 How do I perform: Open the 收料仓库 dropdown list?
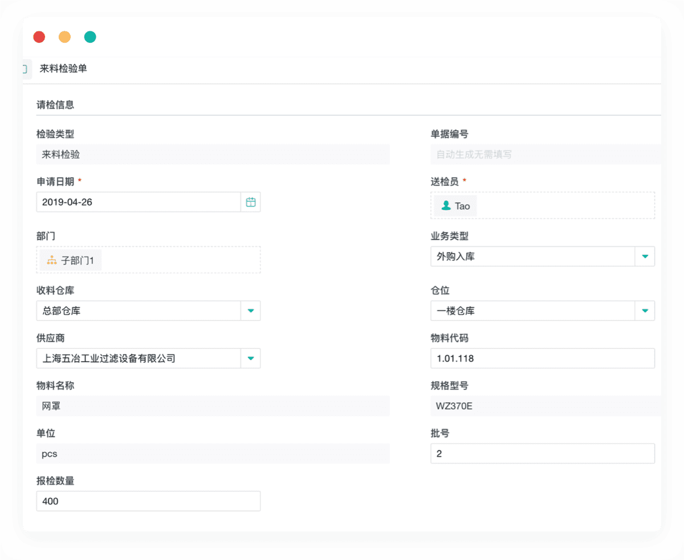point(250,311)
